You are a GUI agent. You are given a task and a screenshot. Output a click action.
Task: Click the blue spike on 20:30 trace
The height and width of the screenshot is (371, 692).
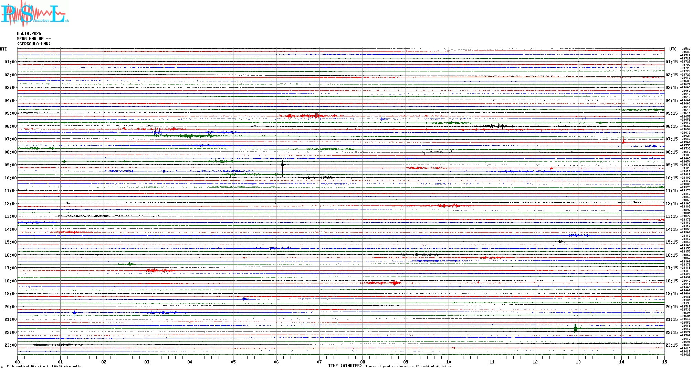click(x=74, y=313)
